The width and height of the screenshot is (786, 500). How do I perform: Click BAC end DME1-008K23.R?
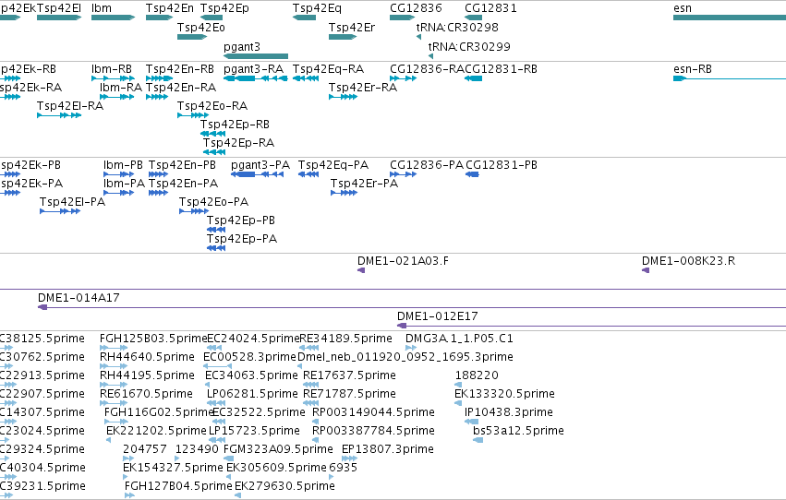coord(646,271)
